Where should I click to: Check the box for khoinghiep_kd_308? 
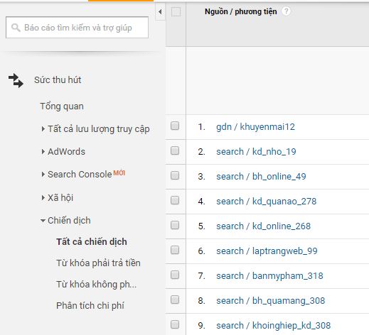click(175, 324)
